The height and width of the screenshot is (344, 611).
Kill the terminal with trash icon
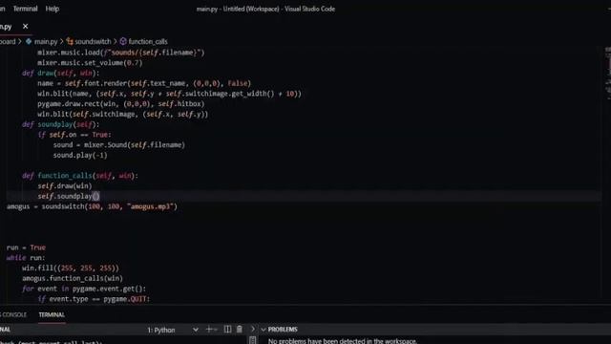pos(240,330)
